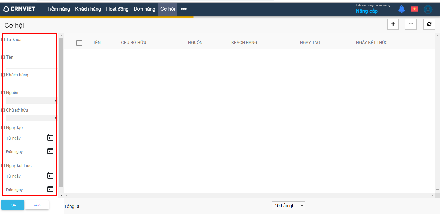Click the CRMVIET logo

click(x=19, y=9)
